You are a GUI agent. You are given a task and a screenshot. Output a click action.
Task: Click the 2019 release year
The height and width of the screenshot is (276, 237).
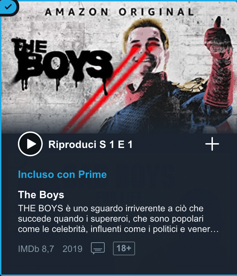pyautogui.click(x=72, y=249)
